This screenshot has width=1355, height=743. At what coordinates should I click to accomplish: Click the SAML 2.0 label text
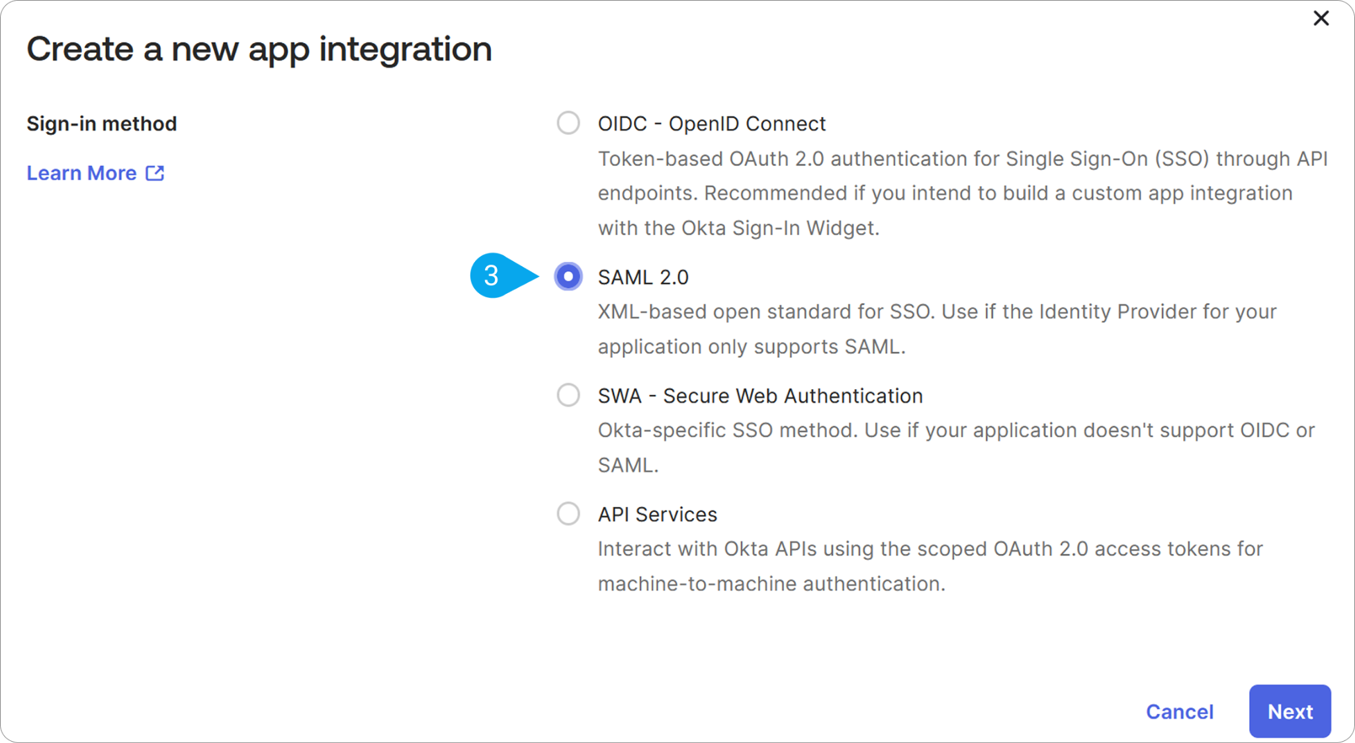(x=643, y=277)
